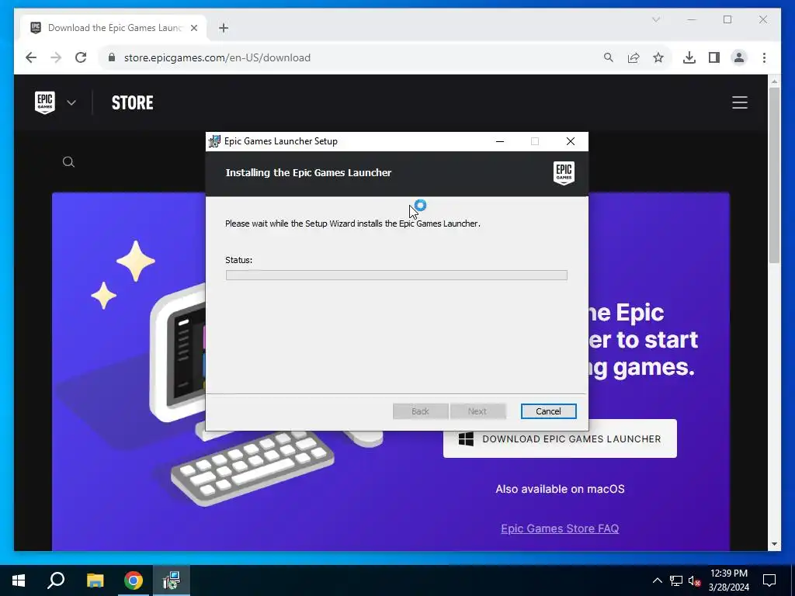
Task: Click the disabled Back button in setup
Action: pos(420,411)
